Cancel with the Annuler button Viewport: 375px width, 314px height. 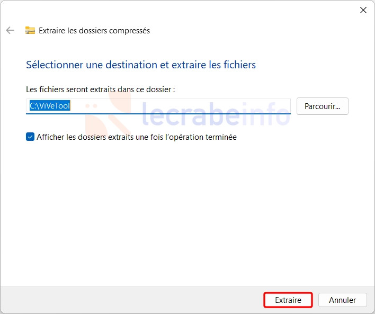343,300
